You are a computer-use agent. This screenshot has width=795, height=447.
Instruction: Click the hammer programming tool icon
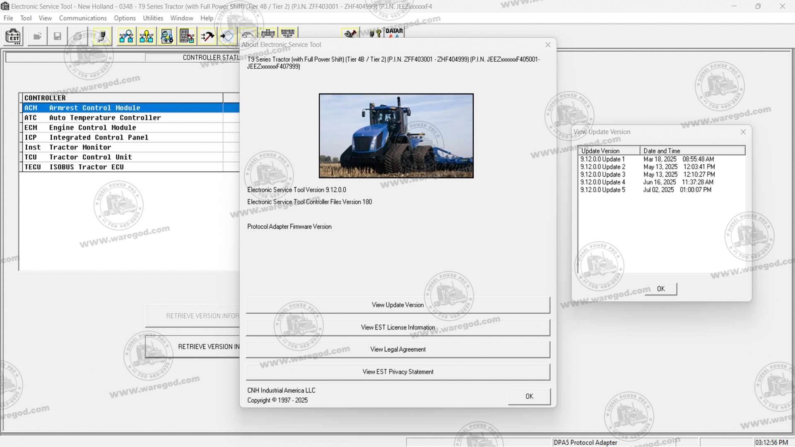click(207, 36)
